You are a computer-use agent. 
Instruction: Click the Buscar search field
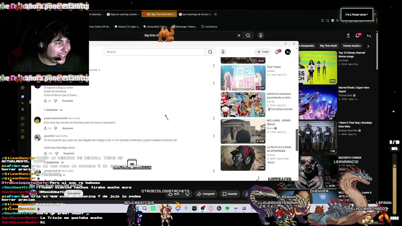click(154, 52)
